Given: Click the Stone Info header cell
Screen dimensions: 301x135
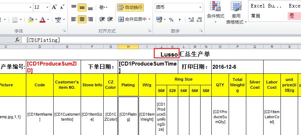Looking at the screenshot, I should coord(92,85).
